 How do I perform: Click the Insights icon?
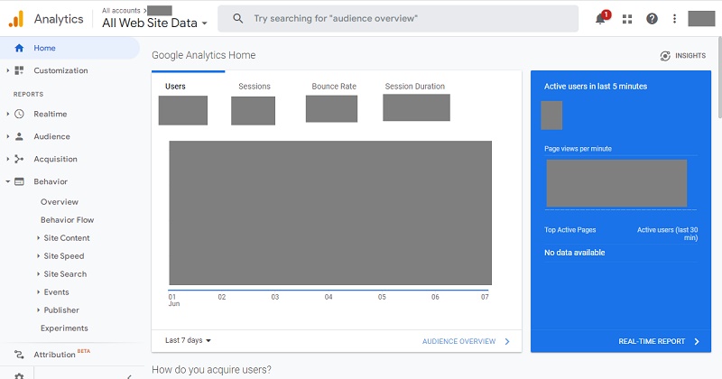click(665, 56)
